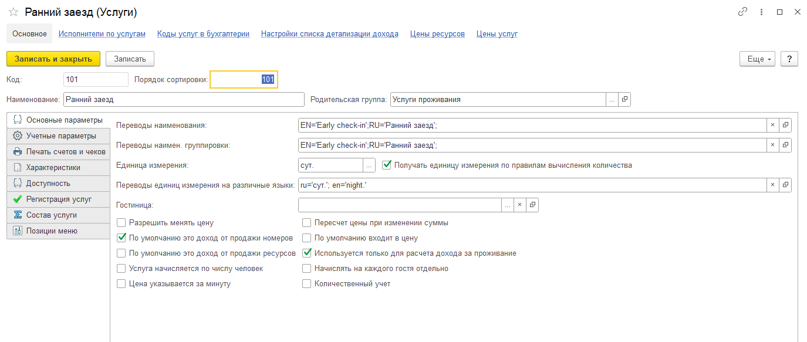Open Исполнители по услугам link
Image resolution: width=807 pixels, height=342 pixels.
pos(102,34)
